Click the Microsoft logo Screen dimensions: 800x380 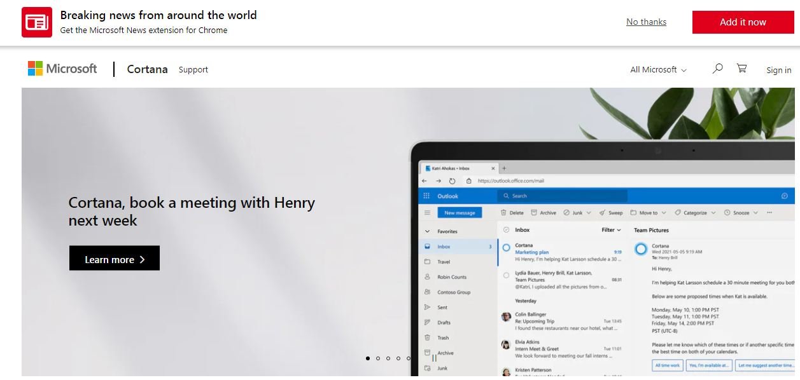pyautogui.click(x=62, y=69)
